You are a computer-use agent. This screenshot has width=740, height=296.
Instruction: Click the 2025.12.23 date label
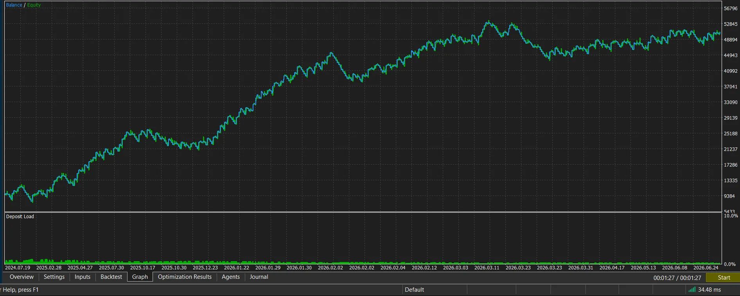coord(205,268)
